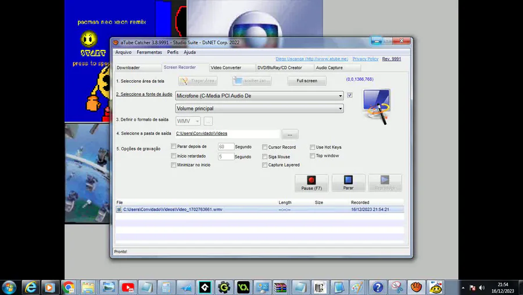Select the Video_1702763661.wmv file row
This screenshot has width=523, height=295.
(260, 209)
